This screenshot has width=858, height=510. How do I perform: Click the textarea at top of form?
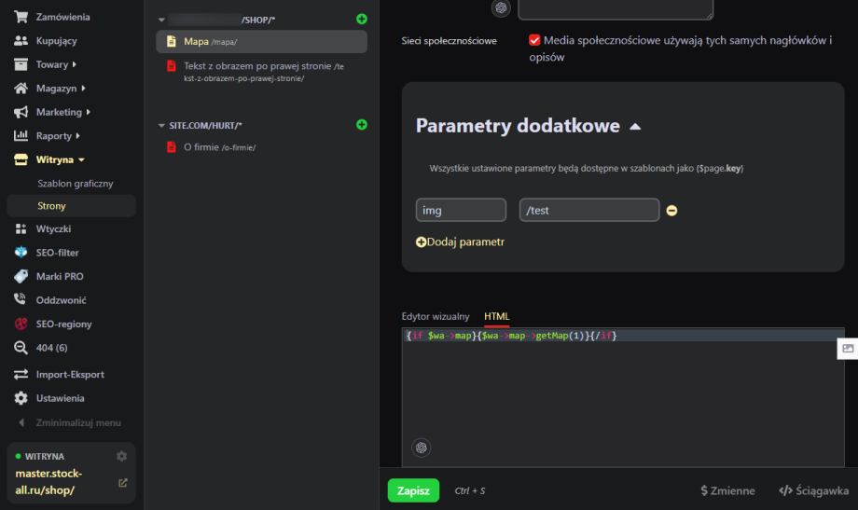tap(616, 9)
